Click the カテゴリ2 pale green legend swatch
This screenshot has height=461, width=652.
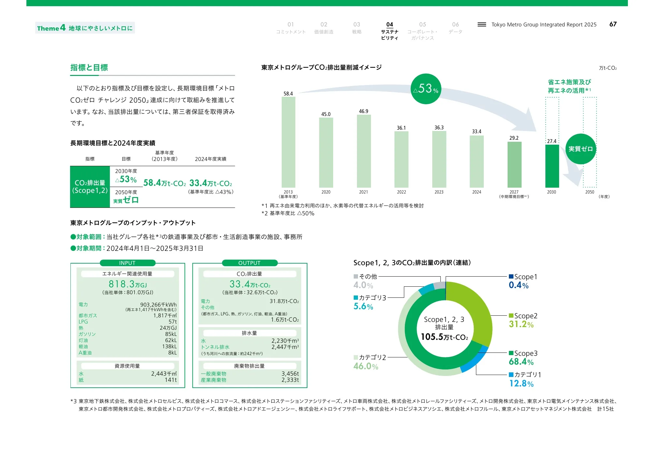pos(356,357)
